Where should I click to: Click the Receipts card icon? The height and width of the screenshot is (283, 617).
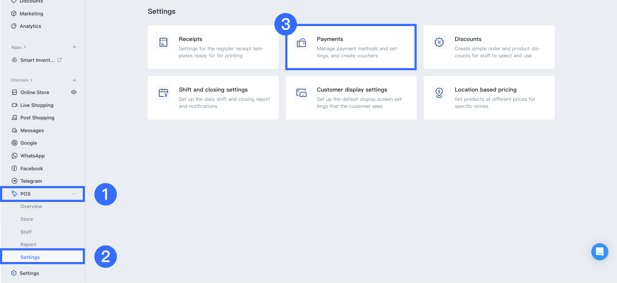(163, 42)
